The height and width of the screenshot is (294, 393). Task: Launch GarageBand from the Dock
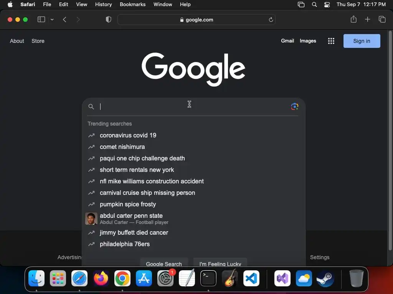coord(230,278)
